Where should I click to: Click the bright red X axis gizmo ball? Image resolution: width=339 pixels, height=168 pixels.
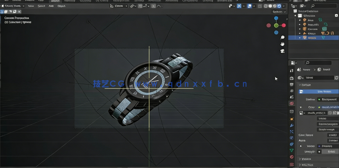tap(284, 25)
